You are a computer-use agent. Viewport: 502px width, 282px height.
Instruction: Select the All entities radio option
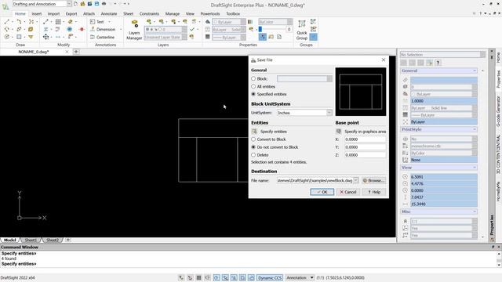click(253, 87)
